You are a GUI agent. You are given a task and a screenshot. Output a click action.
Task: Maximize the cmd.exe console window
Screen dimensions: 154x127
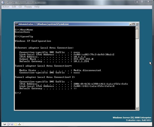pos(133,24)
